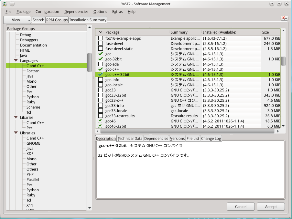Tick the fuse-devel checkbox
292x219 pixels.
[x=101, y=43]
